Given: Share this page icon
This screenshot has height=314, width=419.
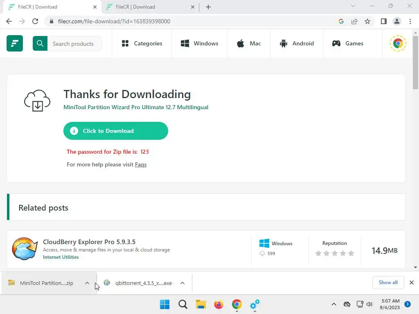Looking at the screenshot, I should (354, 21).
